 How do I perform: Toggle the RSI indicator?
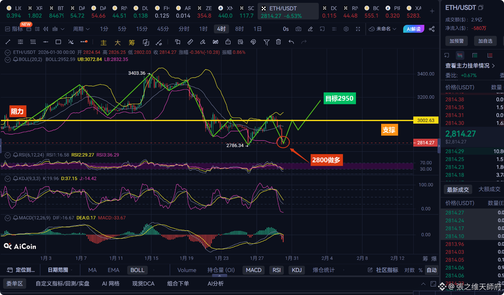coord(277,270)
